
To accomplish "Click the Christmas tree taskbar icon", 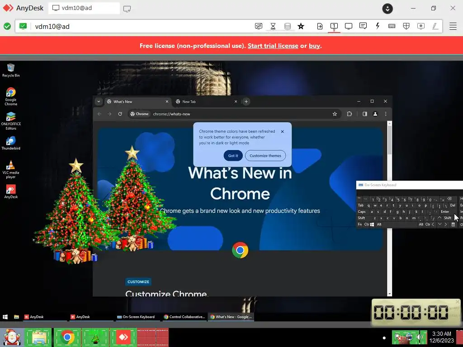I will (95, 337).
